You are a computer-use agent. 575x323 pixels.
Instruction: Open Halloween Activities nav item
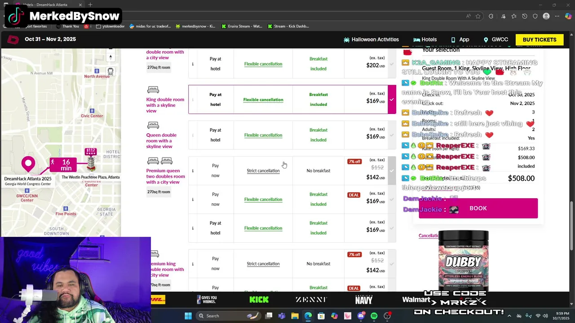coord(371,39)
